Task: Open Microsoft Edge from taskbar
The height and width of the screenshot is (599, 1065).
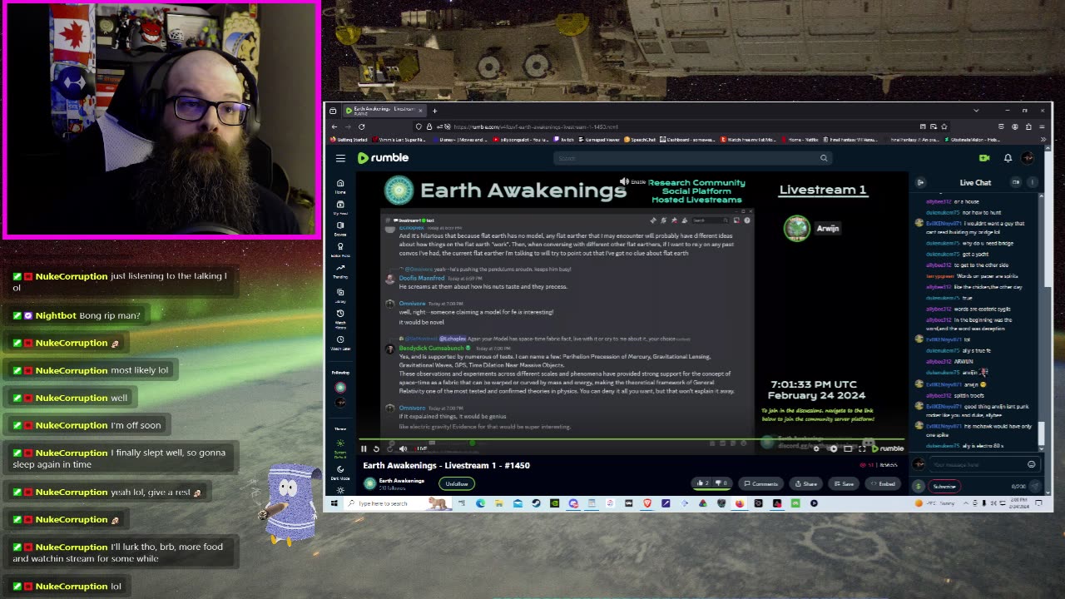Action: (x=480, y=503)
